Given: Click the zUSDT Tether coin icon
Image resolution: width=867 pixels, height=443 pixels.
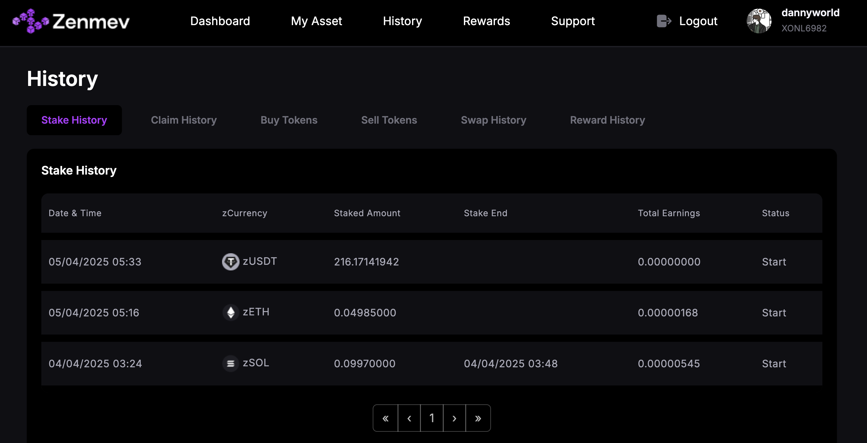Looking at the screenshot, I should pos(231,262).
